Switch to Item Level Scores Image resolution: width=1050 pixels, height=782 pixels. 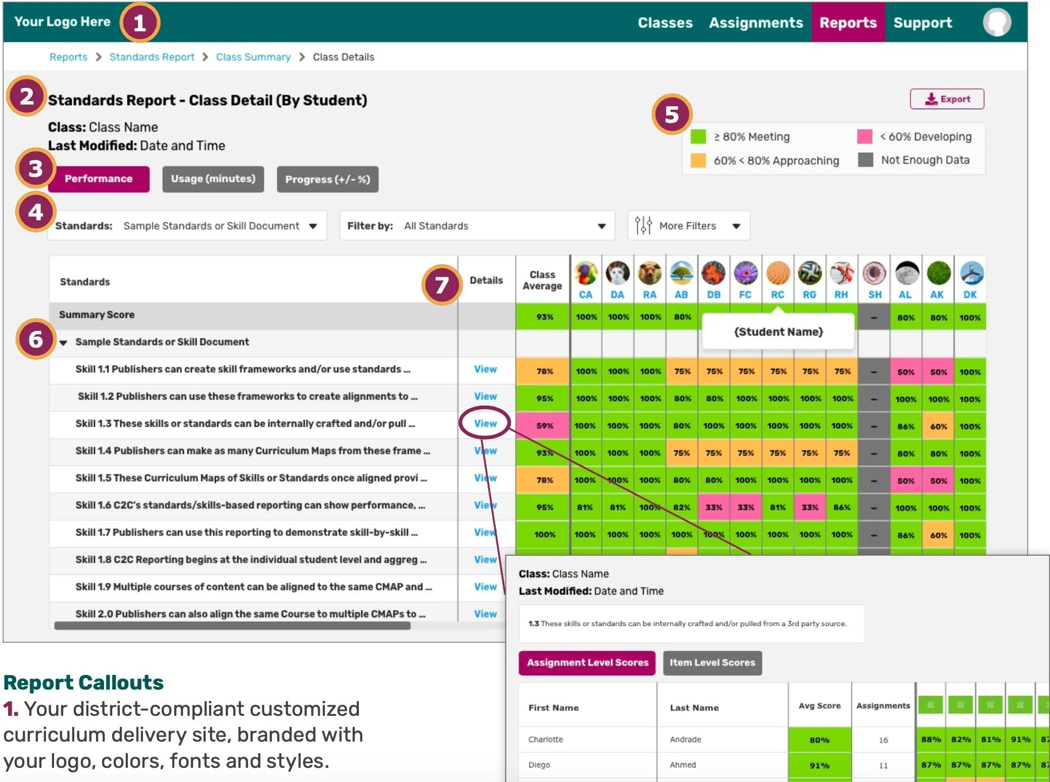click(x=712, y=663)
